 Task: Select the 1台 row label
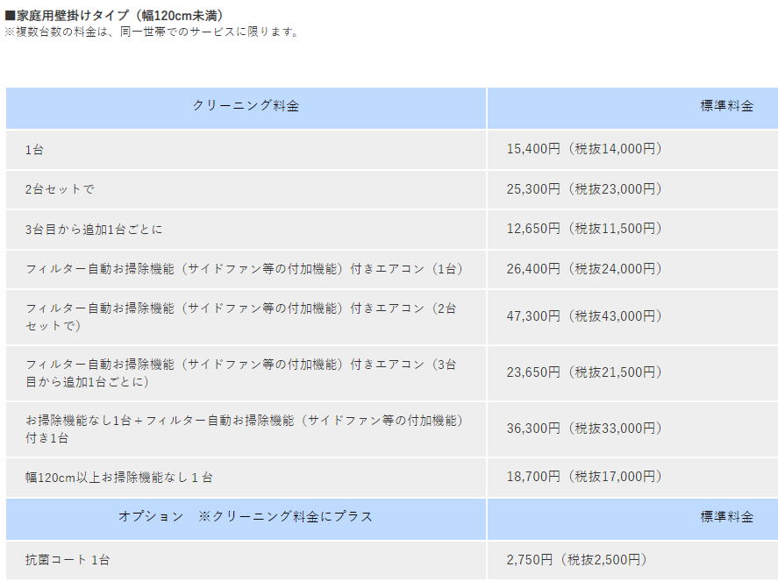click(35, 150)
